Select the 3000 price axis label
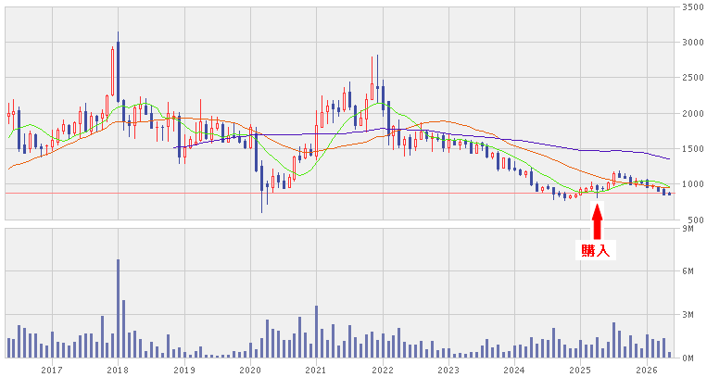The height and width of the screenshot is (377, 707). point(693,43)
